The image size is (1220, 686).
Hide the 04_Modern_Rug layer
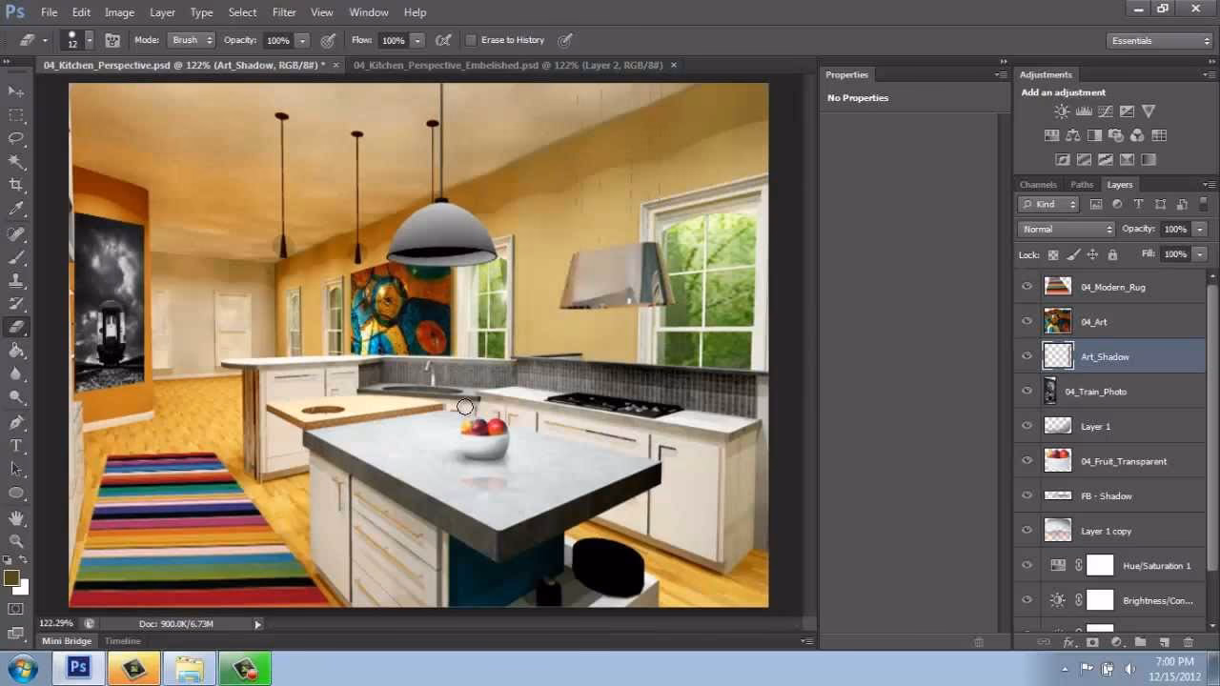[x=1027, y=286]
